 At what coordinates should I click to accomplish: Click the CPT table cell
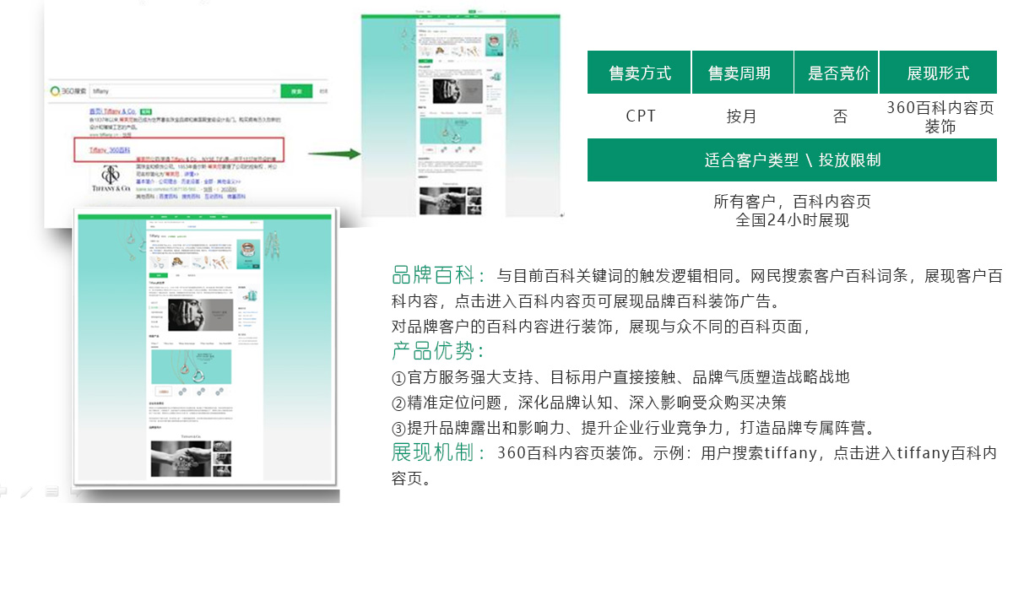pyautogui.click(x=640, y=116)
